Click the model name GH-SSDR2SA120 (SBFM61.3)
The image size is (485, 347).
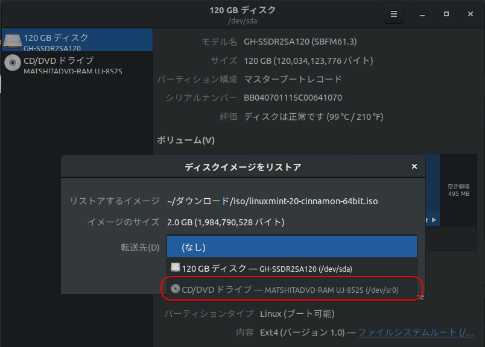[x=300, y=42]
